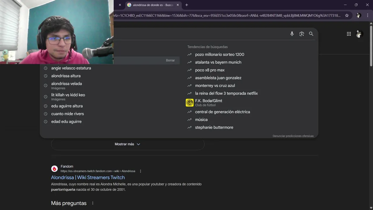Open the Google apps grid
373x210 pixels.
(x=349, y=34)
